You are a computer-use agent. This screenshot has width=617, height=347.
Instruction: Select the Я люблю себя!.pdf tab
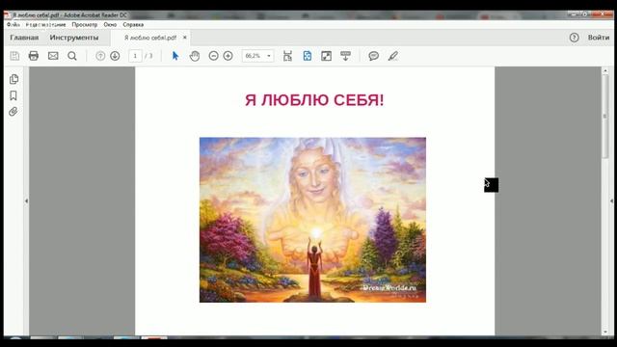click(x=150, y=38)
